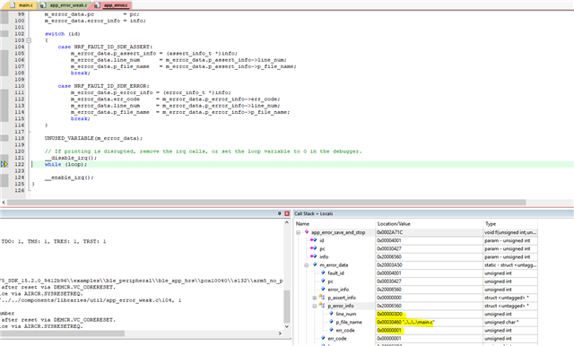The image size is (574, 346).
Task: Click the '__enable_irq();' code line
Action: [x=69, y=177]
